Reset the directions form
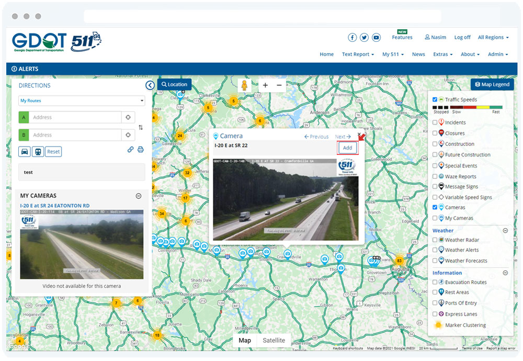This screenshot has width=523, height=361. coord(53,152)
